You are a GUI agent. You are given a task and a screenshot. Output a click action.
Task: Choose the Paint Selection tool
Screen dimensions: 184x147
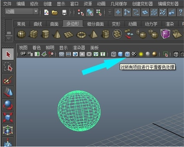coord(8,80)
